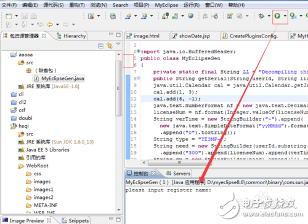Click the console input area below prompt
Image resolution: width=308 pixels, height=224 pixels.
[x=216, y=204]
